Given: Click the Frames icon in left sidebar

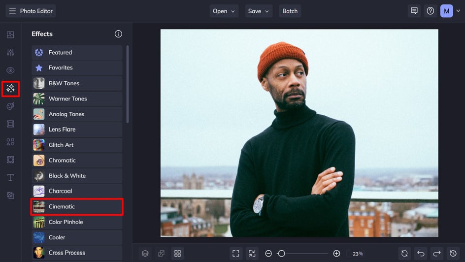Looking at the screenshot, I should [x=10, y=124].
